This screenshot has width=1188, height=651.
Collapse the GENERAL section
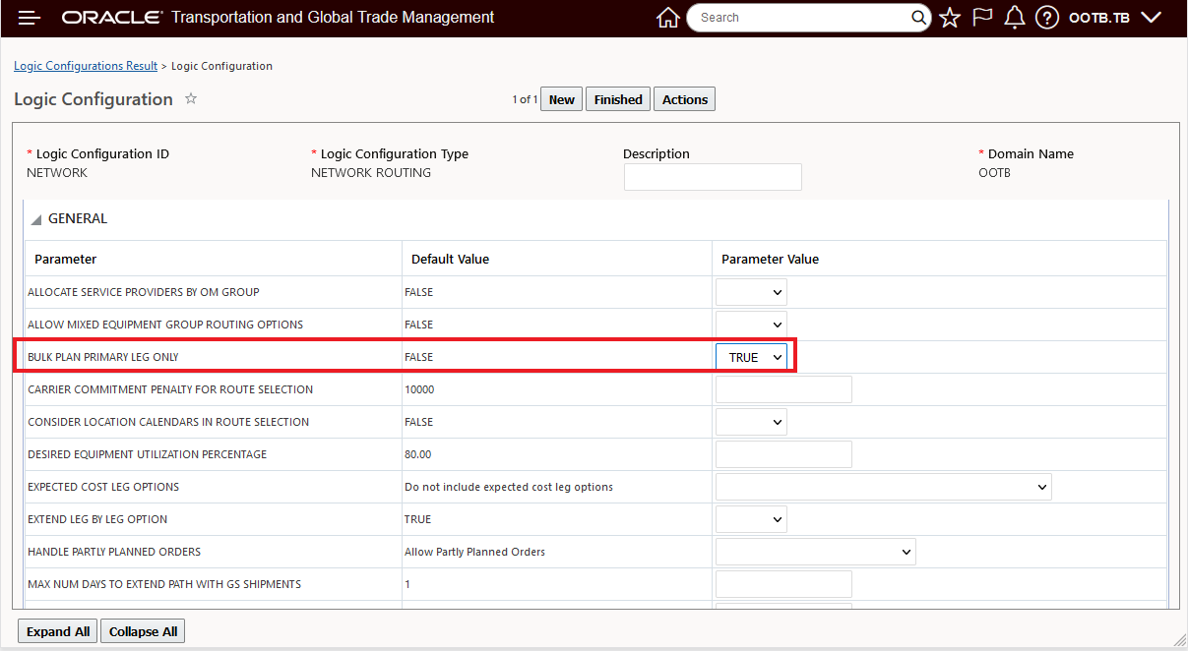pyautogui.click(x=36, y=219)
